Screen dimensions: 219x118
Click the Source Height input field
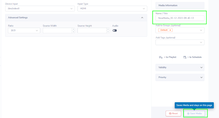pos(92,30)
